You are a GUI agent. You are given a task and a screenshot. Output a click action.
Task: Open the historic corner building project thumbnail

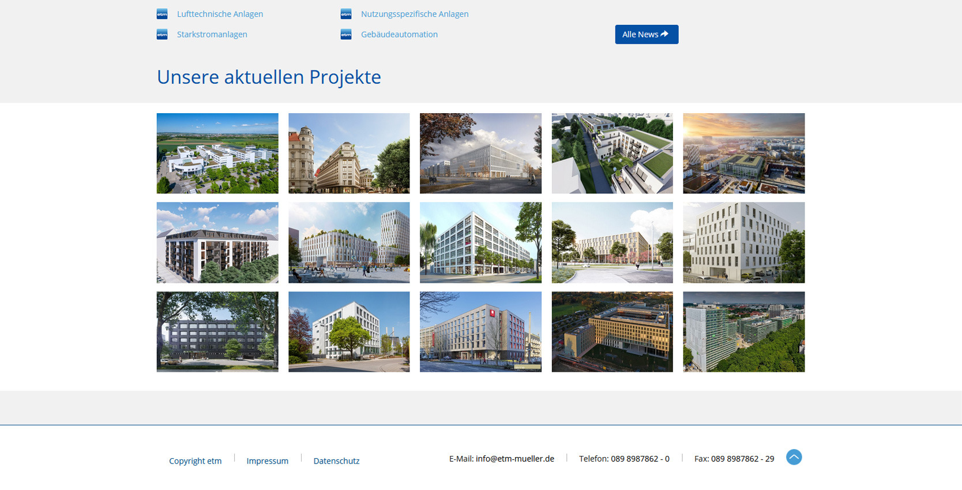coord(349,154)
